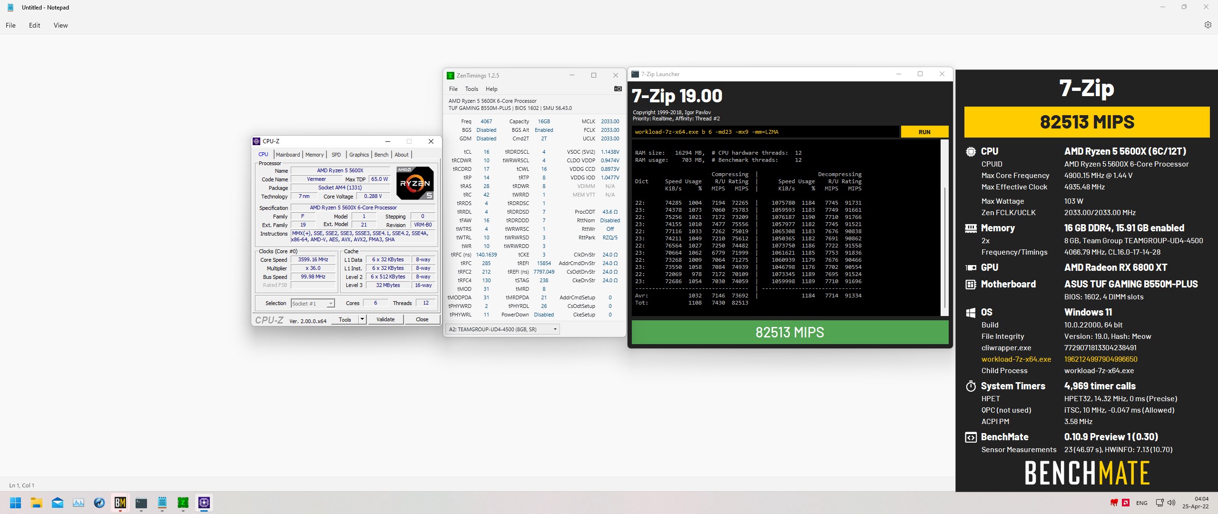Viewport: 1218px width, 514px height.
Task: Open the ZenTimings File menu
Action: [x=453, y=89]
